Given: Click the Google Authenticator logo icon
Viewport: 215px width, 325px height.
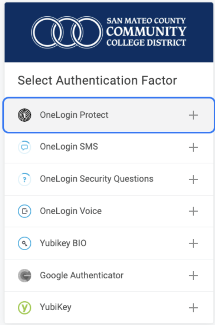Looking at the screenshot, I should click(x=24, y=276).
